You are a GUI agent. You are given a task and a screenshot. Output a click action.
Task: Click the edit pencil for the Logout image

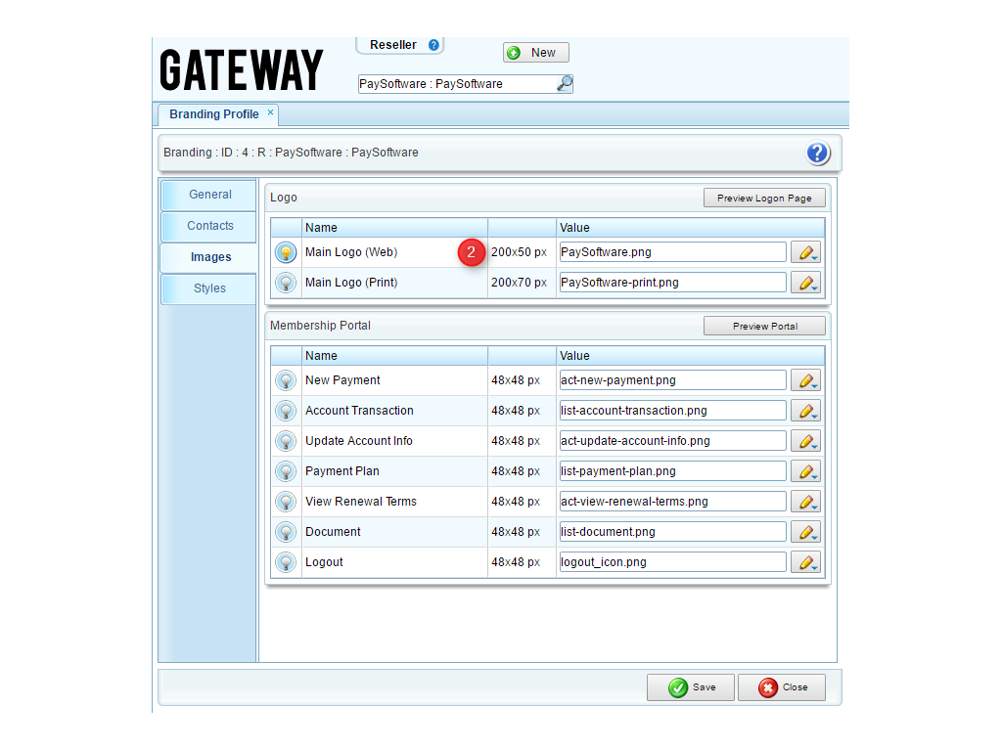tap(805, 562)
